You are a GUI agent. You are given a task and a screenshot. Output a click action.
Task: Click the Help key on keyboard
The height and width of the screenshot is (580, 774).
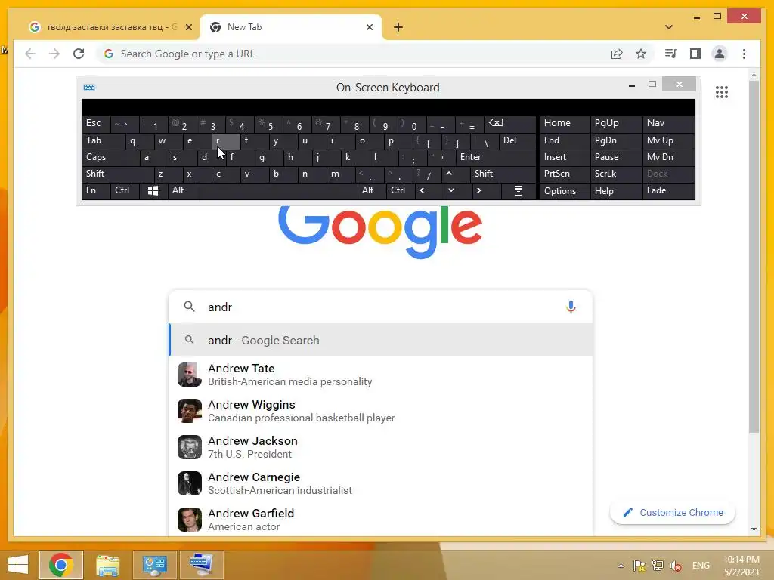point(615,191)
